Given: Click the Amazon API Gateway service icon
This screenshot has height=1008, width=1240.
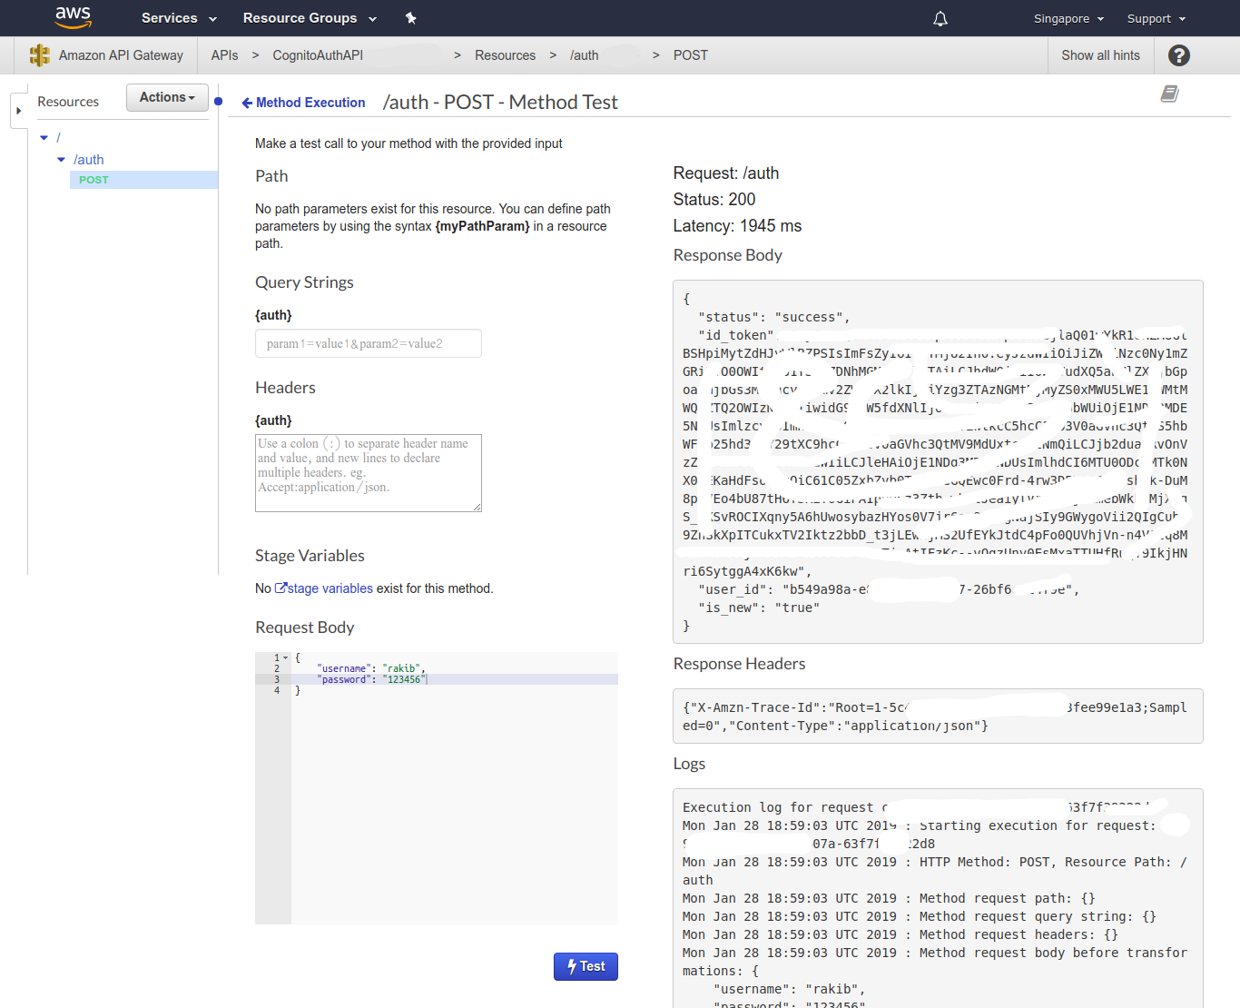Looking at the screenshot, I should [x=40, y=55].
